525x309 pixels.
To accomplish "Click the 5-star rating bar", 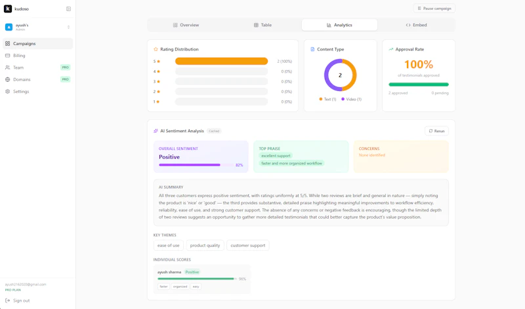I will click(221, 61).
